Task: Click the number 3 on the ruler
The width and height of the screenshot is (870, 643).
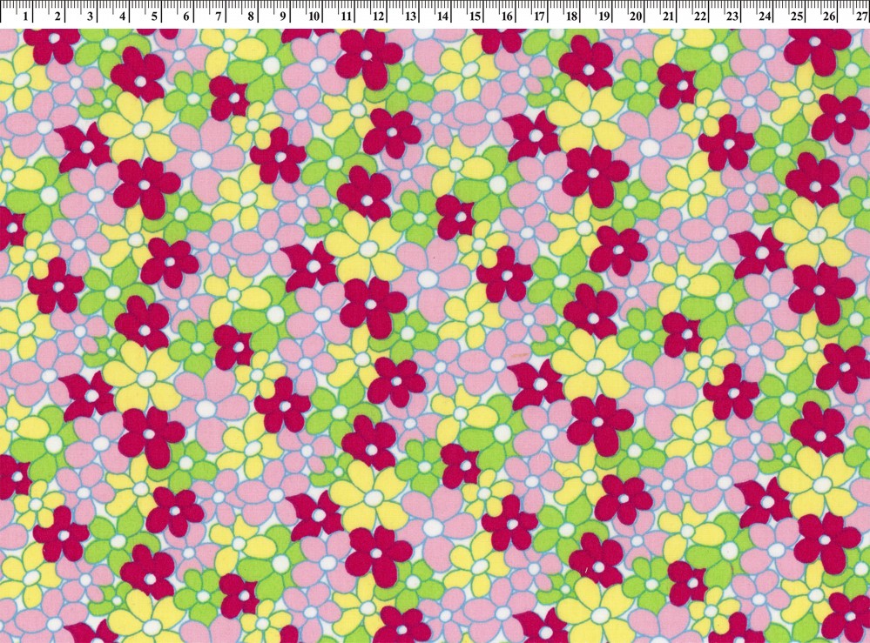Action: pos(90,17)
